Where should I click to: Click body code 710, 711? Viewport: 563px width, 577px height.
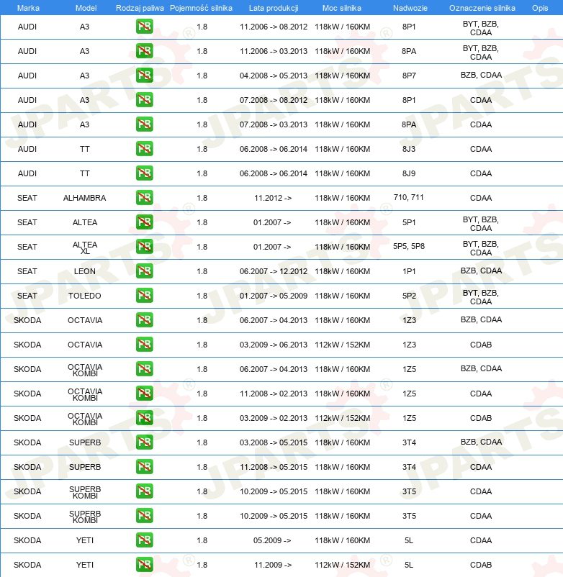pos(409,197)
